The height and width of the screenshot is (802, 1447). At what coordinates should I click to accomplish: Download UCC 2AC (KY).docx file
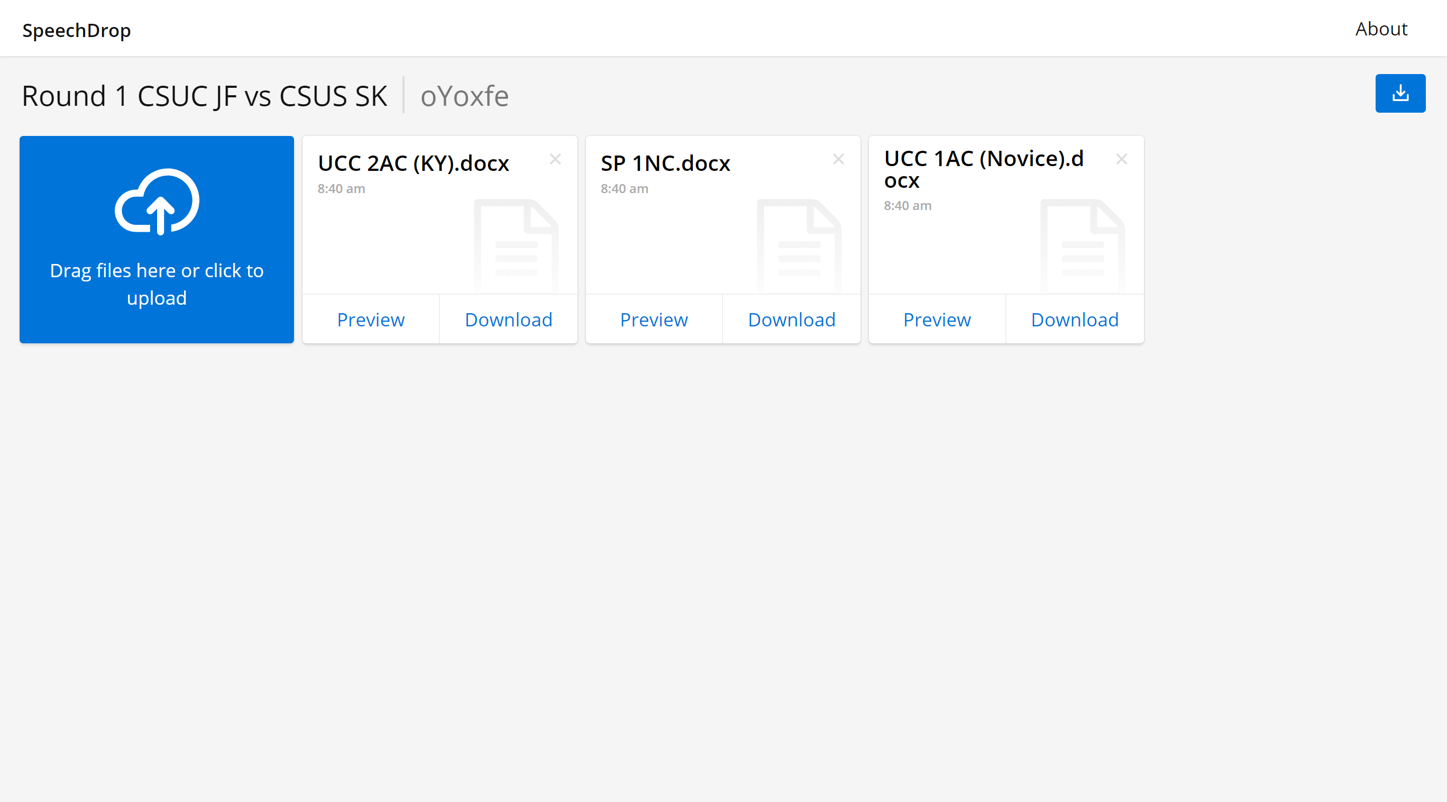click(508, 319)
